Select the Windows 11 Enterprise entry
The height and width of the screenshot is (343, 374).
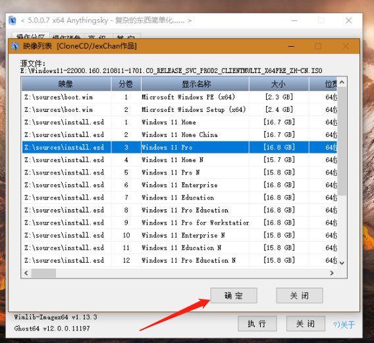pos(179,185)
